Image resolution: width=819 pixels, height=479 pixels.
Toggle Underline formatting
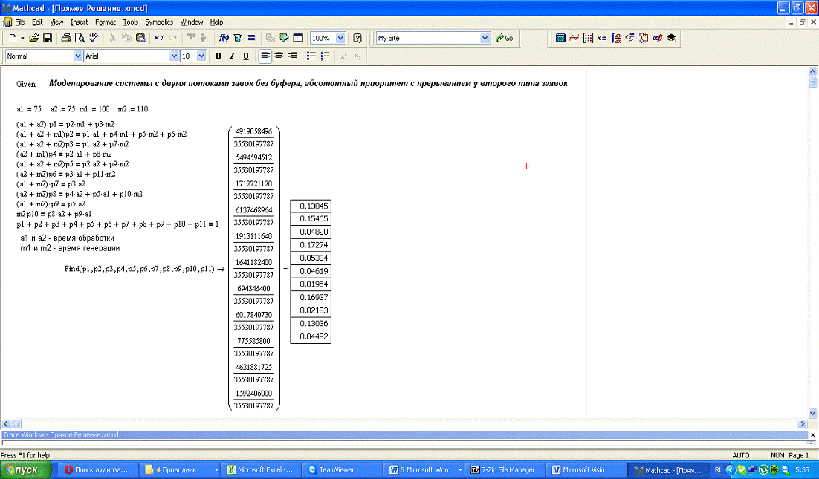pyautogui.click(x=245, y=56)
